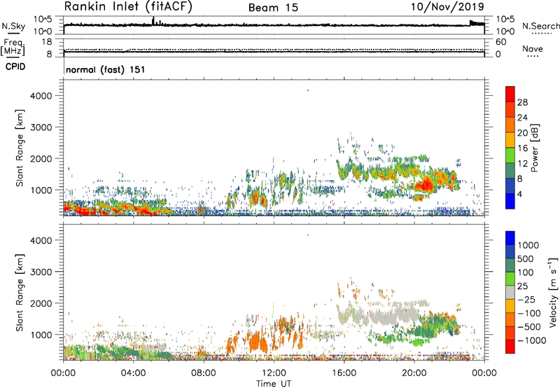Pick the blue top segment of Velocity colorbar
Viewport: 560px width, 388px height.
[x=510, y=238]
